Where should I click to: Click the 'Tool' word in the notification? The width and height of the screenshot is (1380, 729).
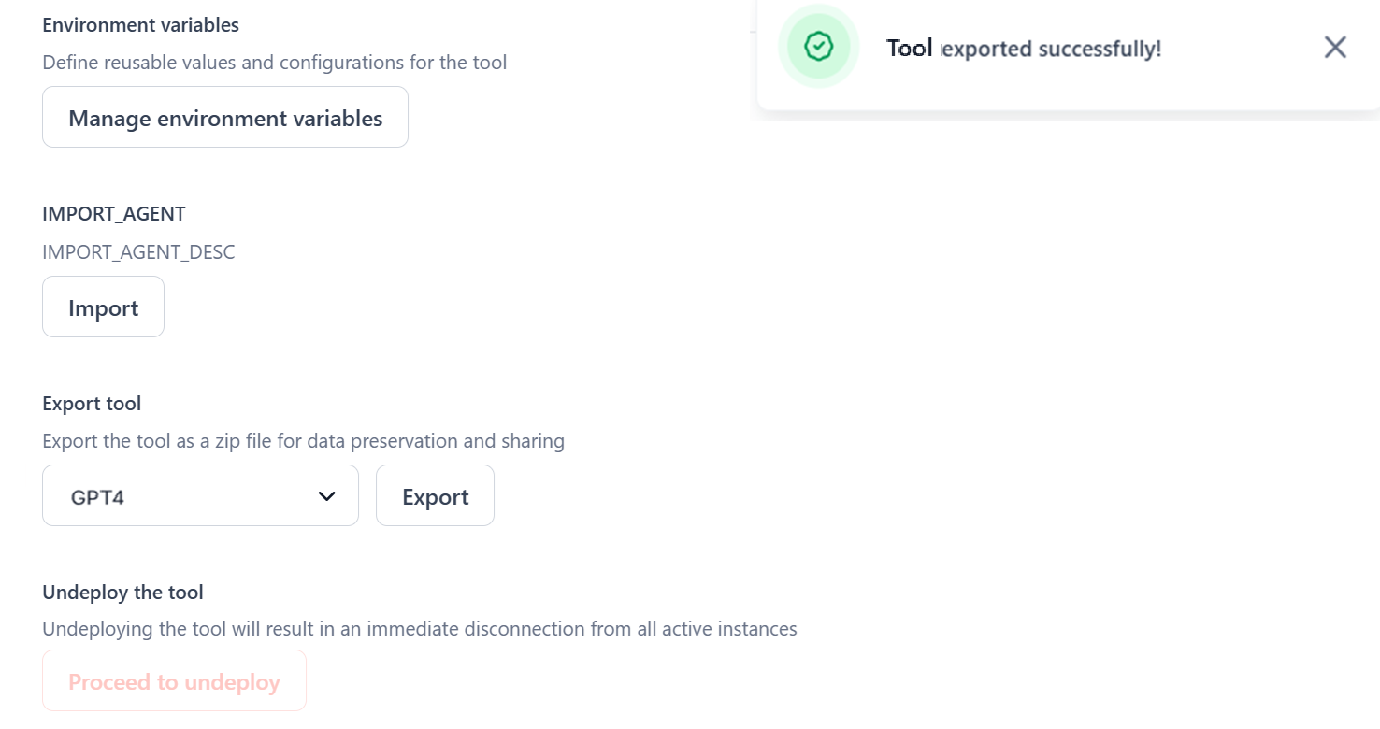pos(909,49)
